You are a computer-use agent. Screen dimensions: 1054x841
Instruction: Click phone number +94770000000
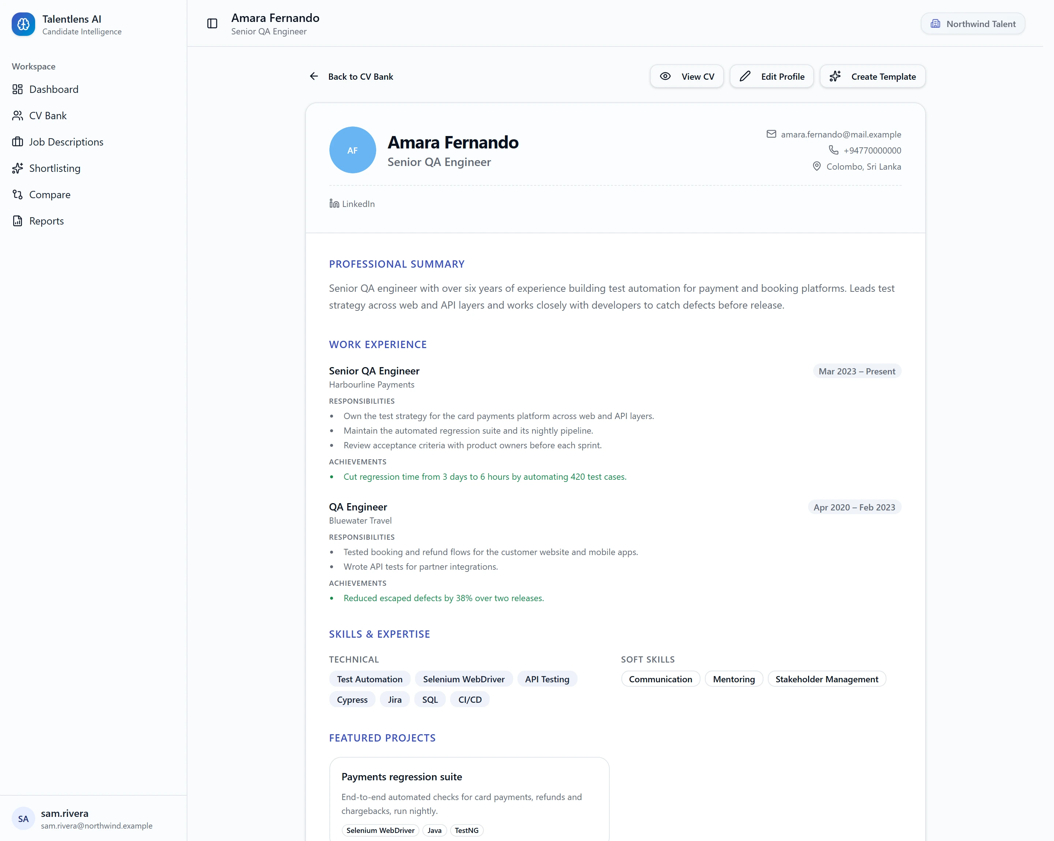(872, 150)
